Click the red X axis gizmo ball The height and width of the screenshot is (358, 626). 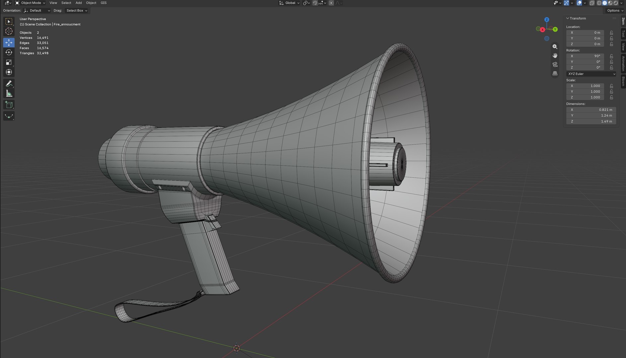[542, 30]
